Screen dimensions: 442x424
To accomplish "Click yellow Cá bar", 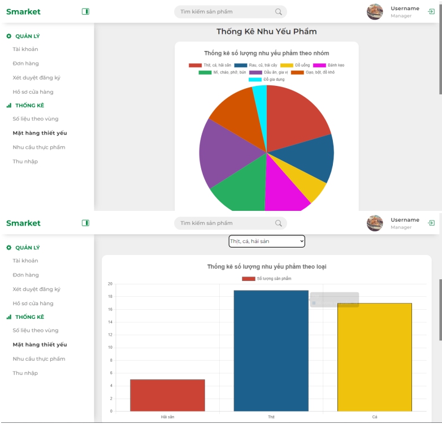I will click(375, 357).
